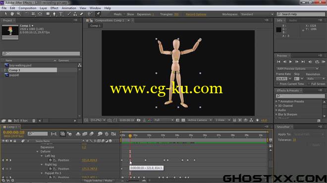
Task: Open Composition Mini-Flowchart in timeline
Action: 54,134
